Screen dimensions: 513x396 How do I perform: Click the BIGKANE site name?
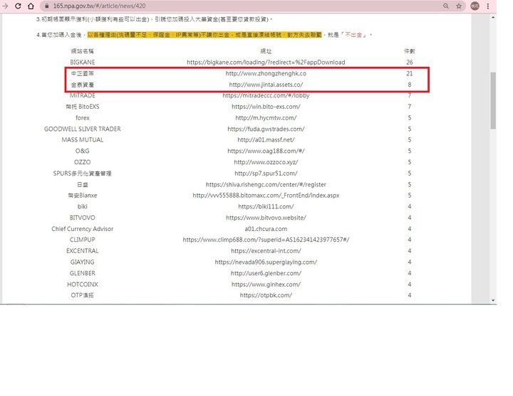click(x=83, y=62)
